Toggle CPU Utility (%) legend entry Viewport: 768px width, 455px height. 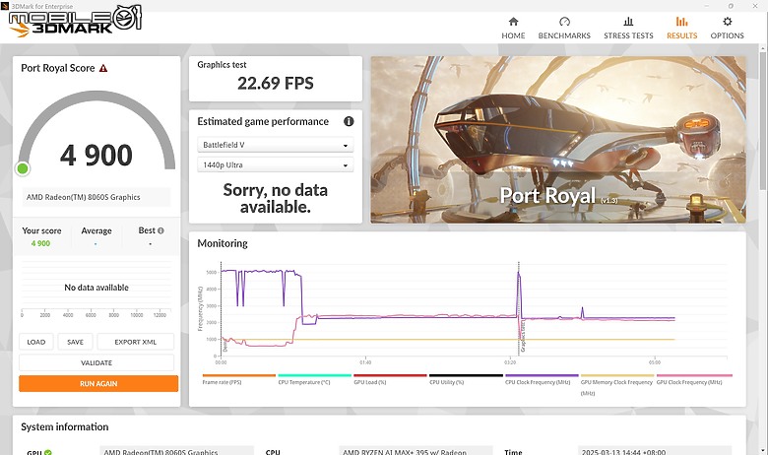pyautogui.click(x=466, y=379)
